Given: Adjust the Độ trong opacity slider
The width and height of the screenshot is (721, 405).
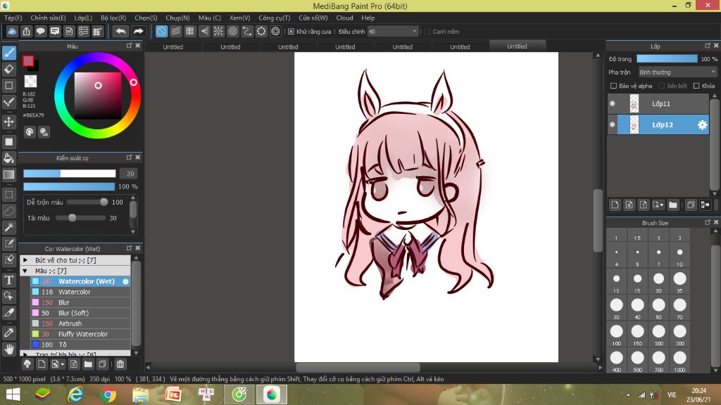Looking at the screenshot, I should pyautogui.click(x=667, y=59).
